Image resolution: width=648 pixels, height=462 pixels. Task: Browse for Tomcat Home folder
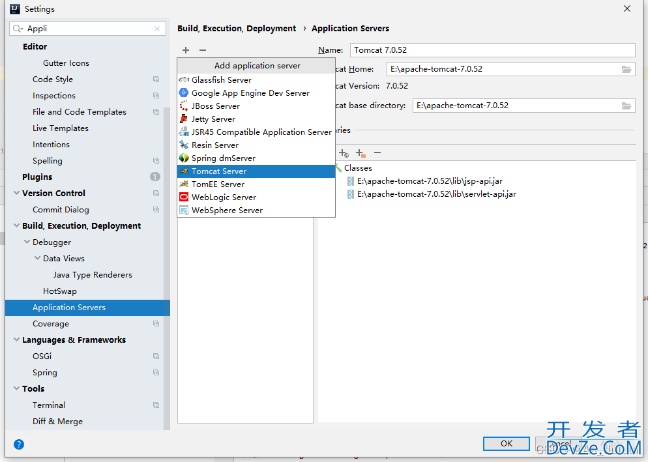(x=626, y=69)
